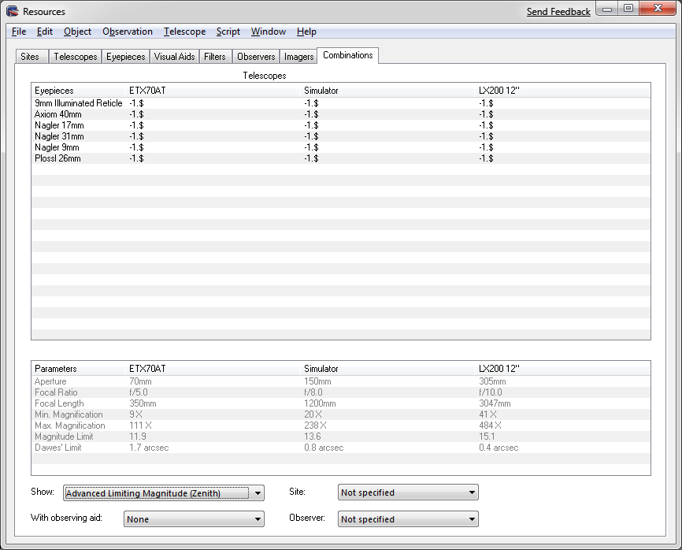Switch to the Imagers tab
The width and height of the screenshot is (682, 550).
pyautogui.click(x=298, y=57)
